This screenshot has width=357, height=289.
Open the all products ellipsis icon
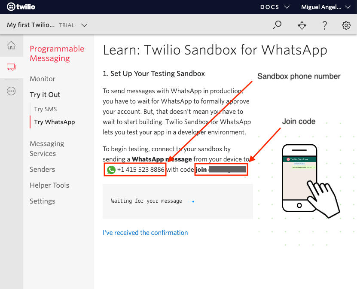[11, 91]
